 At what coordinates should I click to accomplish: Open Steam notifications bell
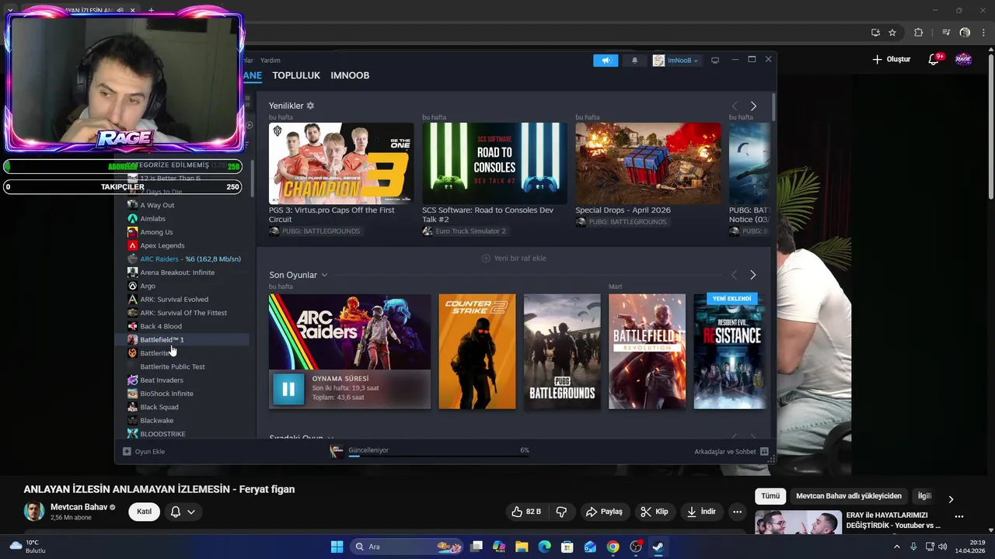[x=634, y=60]
